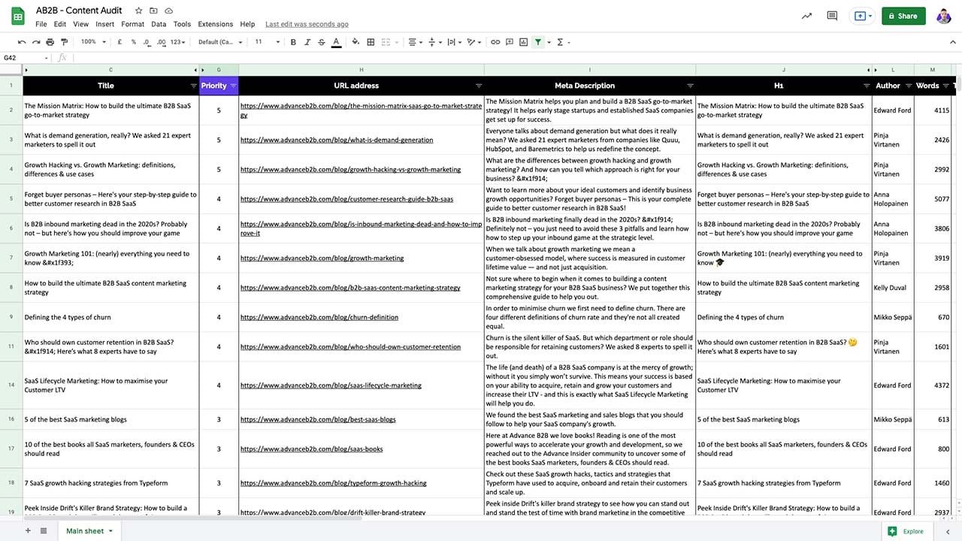Toggle italic formatting

click(x=307, y=42)
